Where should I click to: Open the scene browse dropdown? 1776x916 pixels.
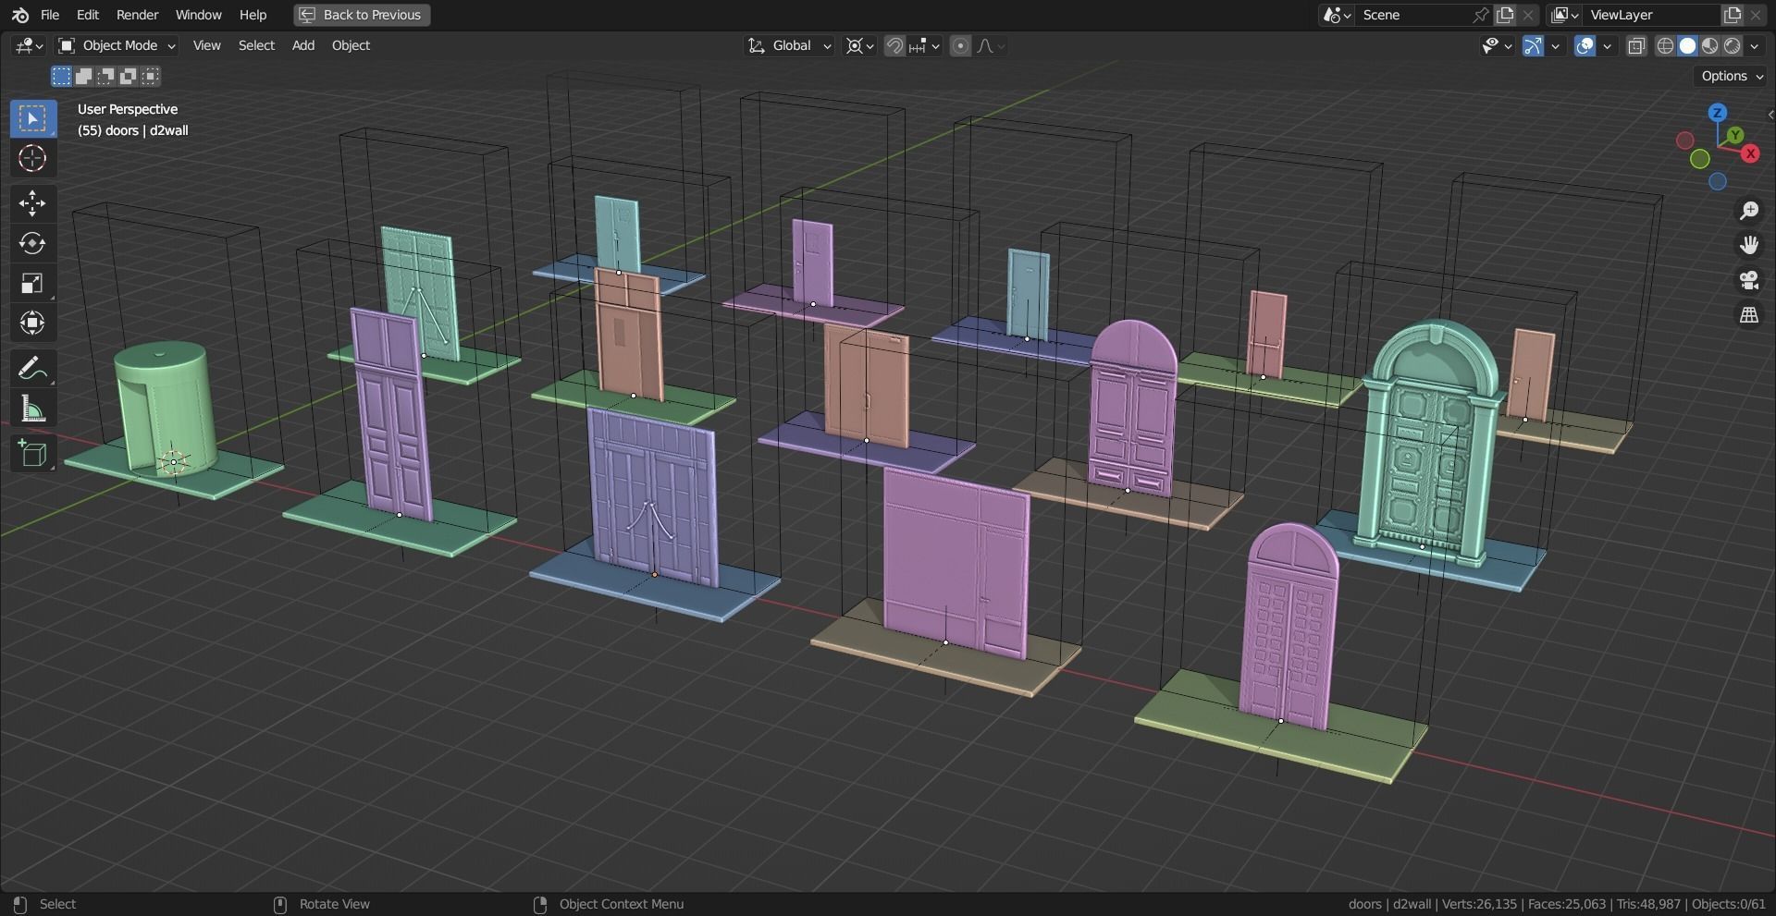point(1337,15)
